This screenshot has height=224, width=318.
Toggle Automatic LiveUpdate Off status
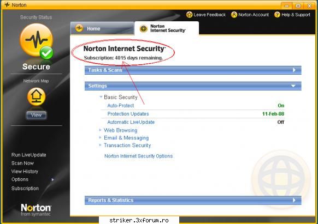[x=281, y=122]
